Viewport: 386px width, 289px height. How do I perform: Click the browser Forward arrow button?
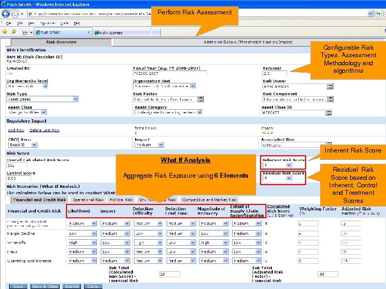[15, 14]
